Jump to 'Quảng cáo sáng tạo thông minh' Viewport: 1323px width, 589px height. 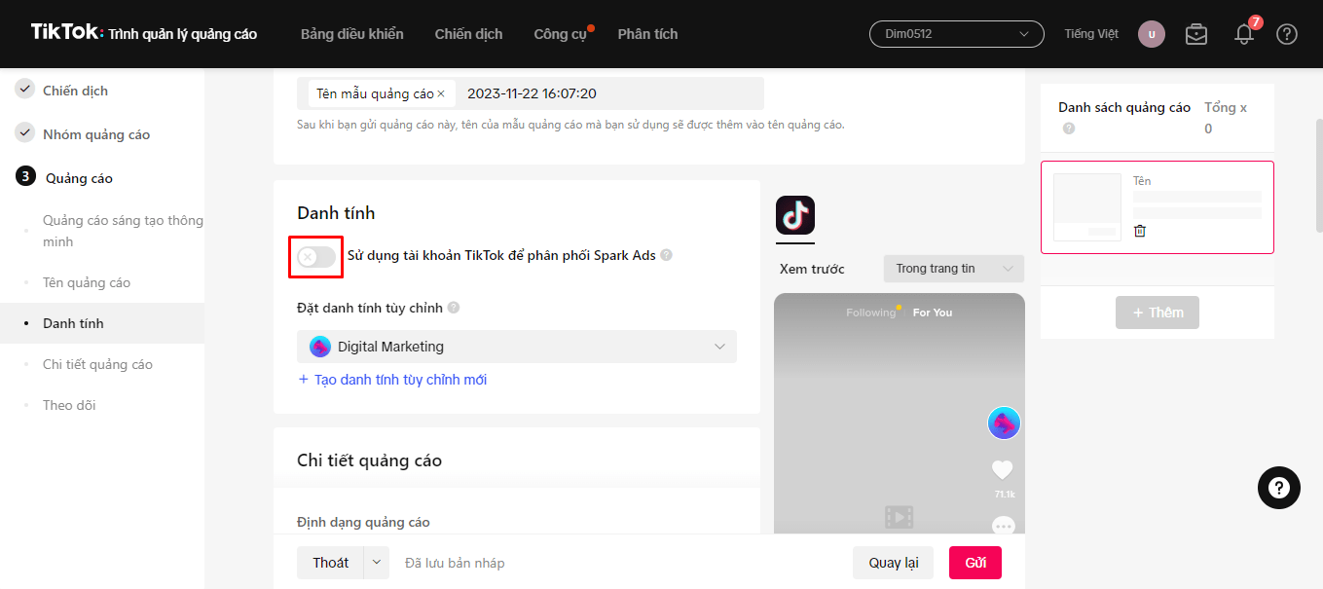[123, 231]
